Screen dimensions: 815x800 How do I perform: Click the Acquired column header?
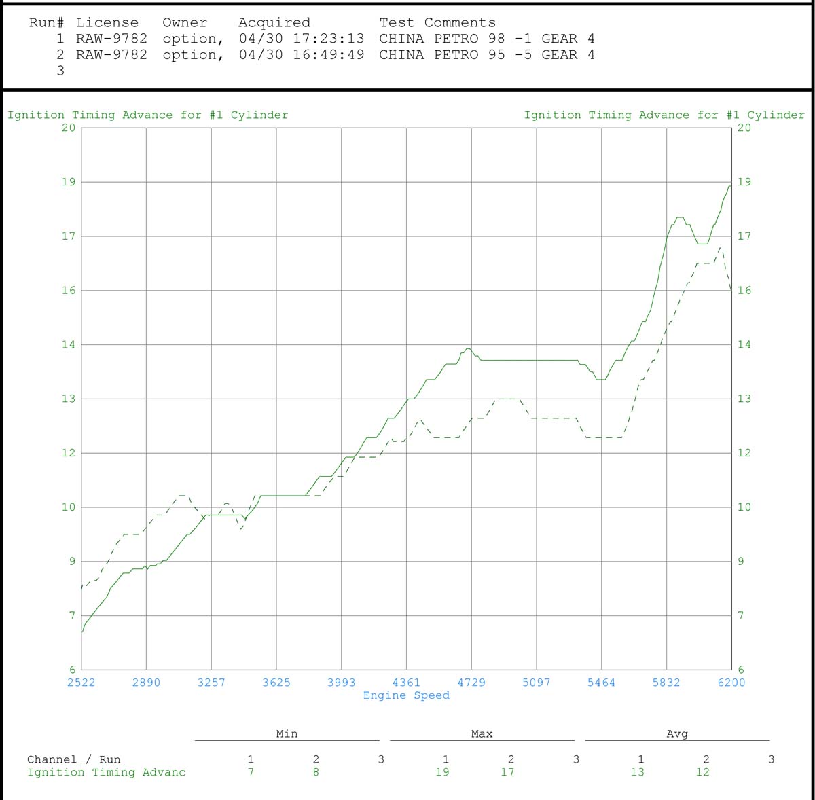coord(274,22)
